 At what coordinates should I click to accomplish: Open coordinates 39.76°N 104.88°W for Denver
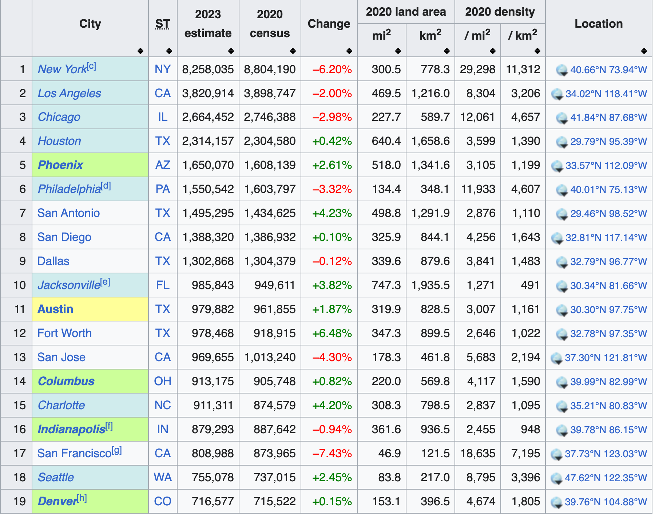[606, 502]
